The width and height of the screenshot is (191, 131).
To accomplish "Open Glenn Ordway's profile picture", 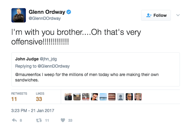I will (x=19, y=15).
